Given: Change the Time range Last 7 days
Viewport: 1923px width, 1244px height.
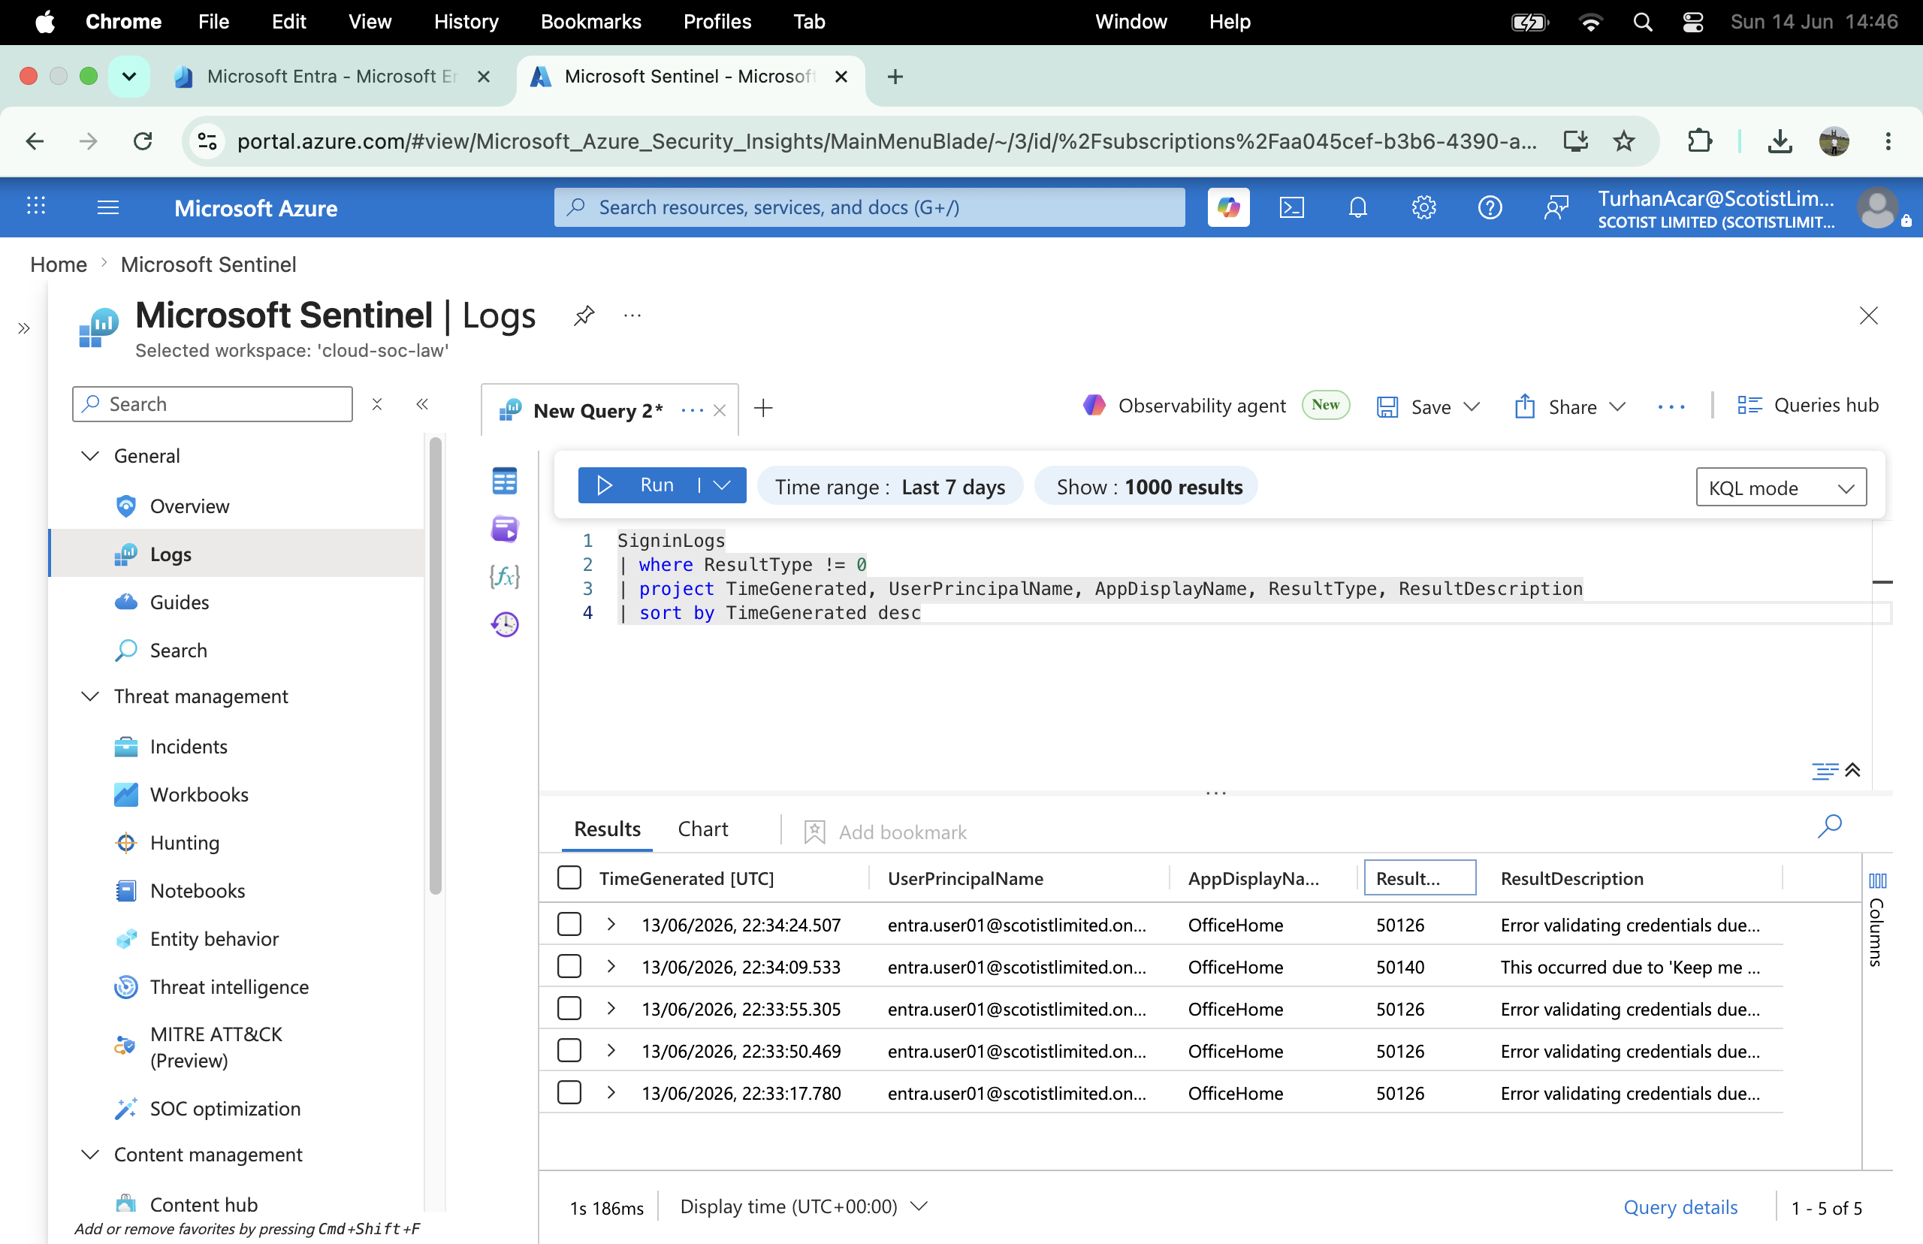Looking at the screenshot, I should [890, 486].
